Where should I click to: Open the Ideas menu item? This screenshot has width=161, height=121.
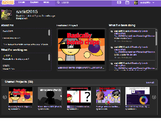point(46,2)
